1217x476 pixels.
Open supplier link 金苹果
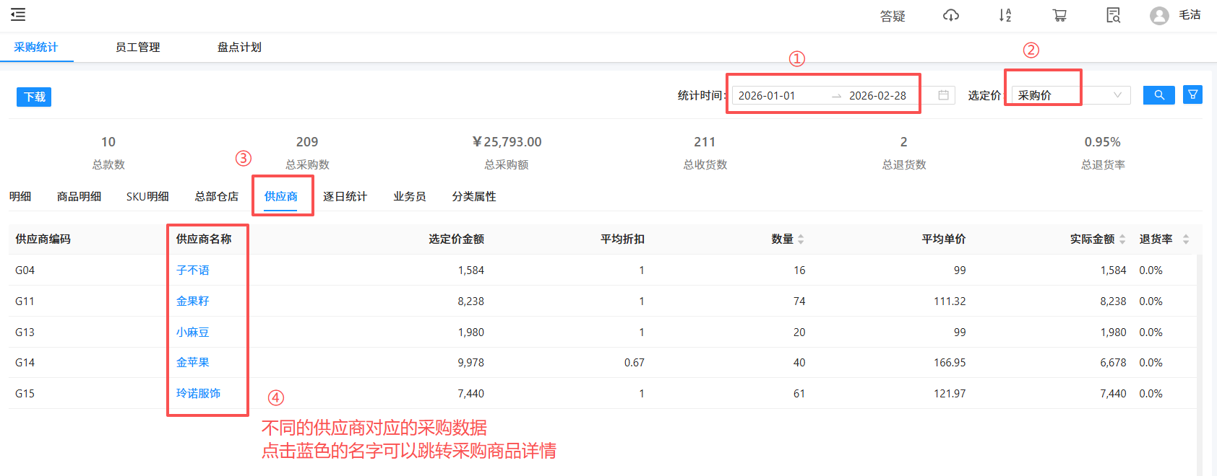[x=193, y=363]
